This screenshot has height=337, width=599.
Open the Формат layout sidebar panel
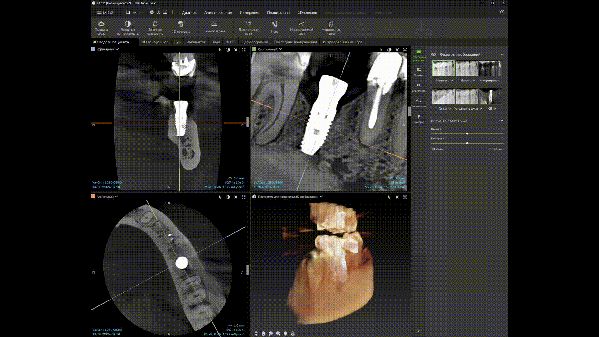click(418, 72)
